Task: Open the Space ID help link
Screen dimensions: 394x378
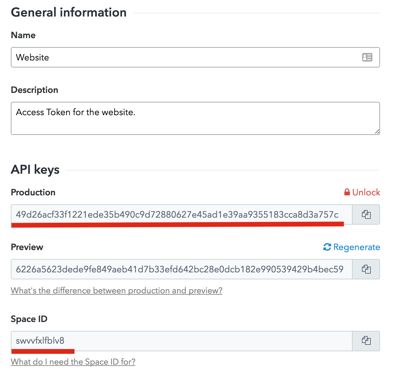Action: pyautogui.click(x=73, y=362)
